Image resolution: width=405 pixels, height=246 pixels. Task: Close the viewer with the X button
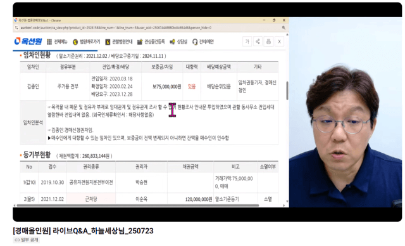pos(279,42)
